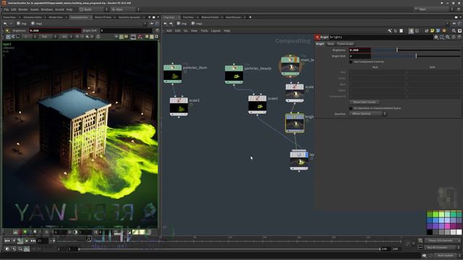Screen dimensions: 463x260
Task: Select the particles_illum node
Action: click(x=173, y=74)
